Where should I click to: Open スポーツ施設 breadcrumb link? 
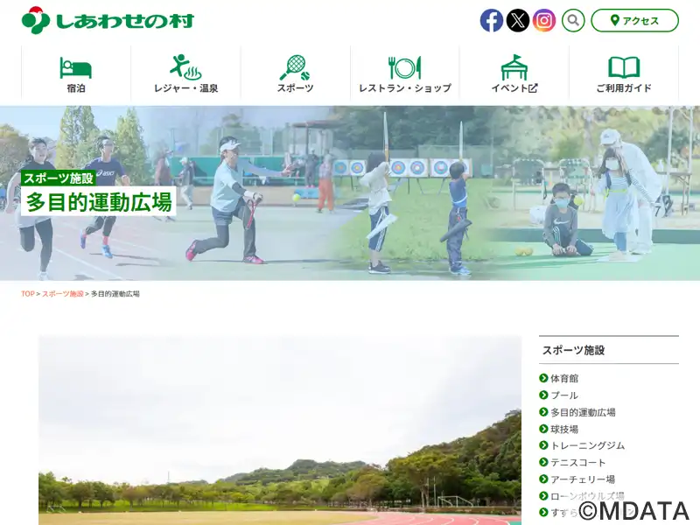point(62,294)
